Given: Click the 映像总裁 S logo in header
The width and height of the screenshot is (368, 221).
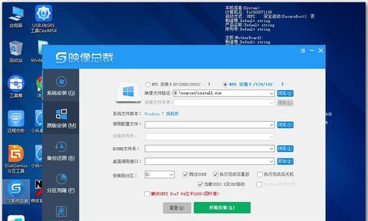Looking at the screenshot, I should 61,58.
